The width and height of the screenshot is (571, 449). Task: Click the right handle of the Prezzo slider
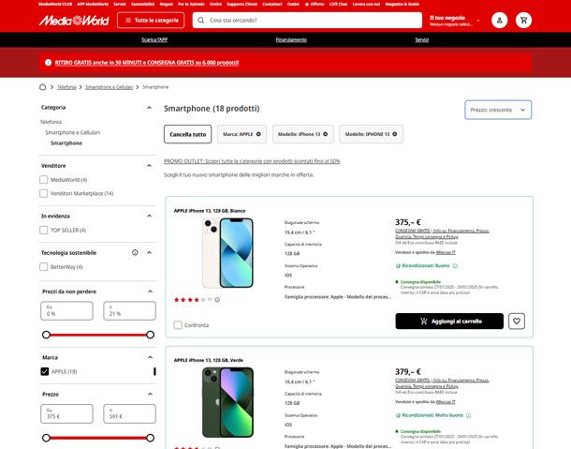pyautogui.click(x=150, y=438)
